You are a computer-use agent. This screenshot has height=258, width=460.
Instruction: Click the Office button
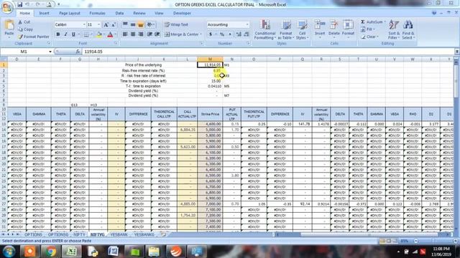click(6, 7)
